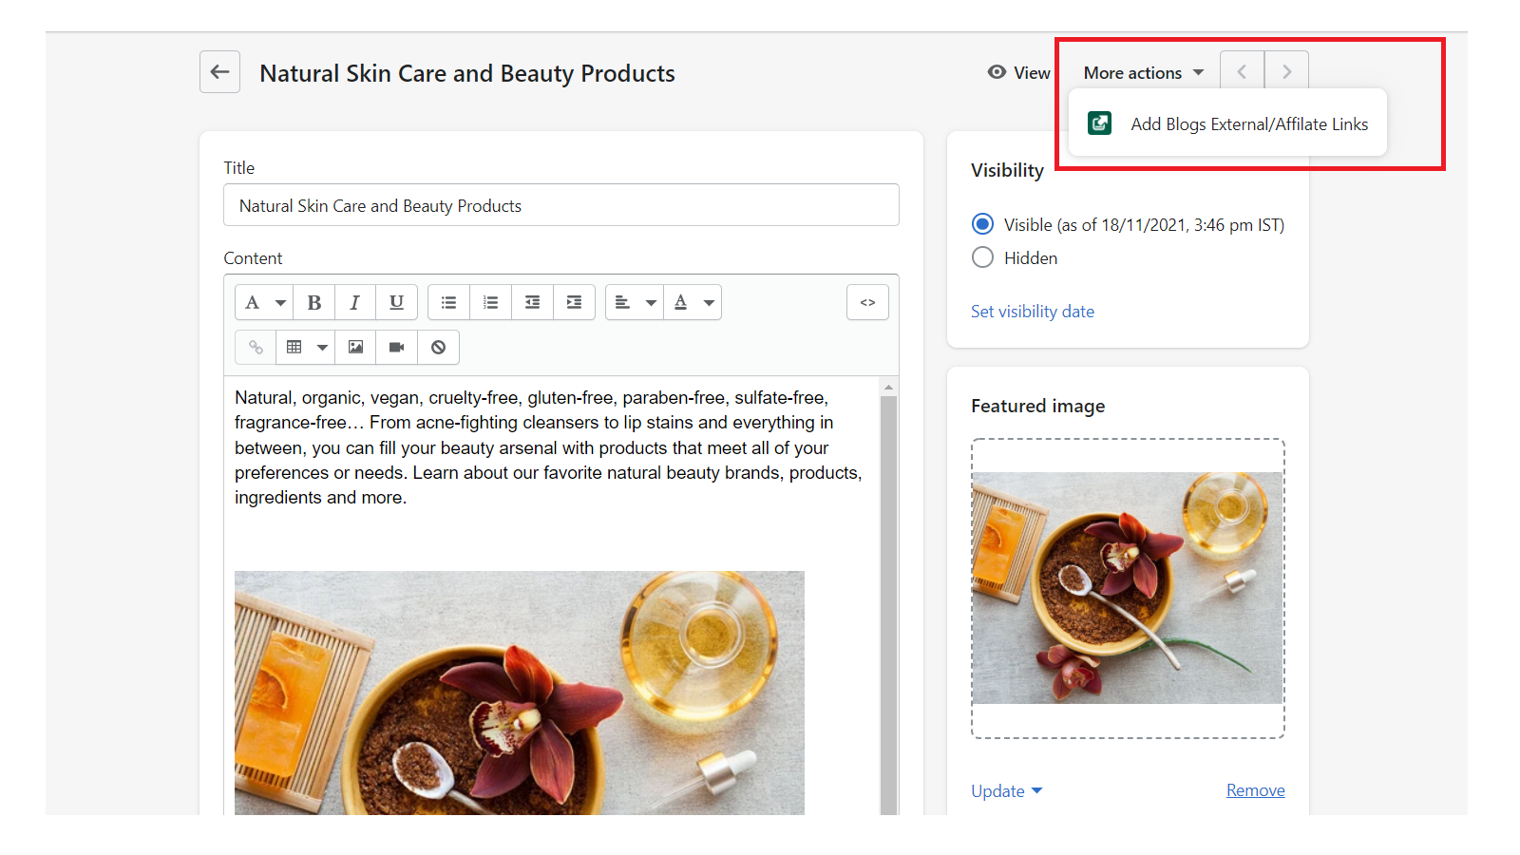Remove the featured image
This screenshot has height=855, width=1520.
tap(1255, 789)
